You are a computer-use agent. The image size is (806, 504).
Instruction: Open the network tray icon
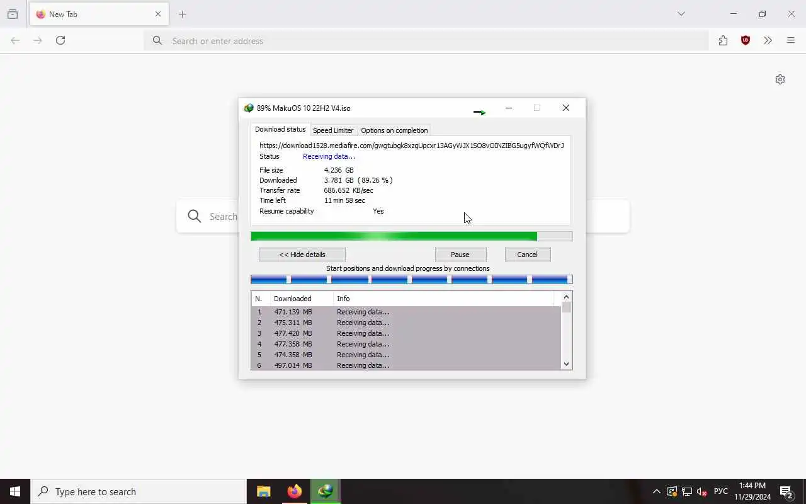[x=687, y=491]
